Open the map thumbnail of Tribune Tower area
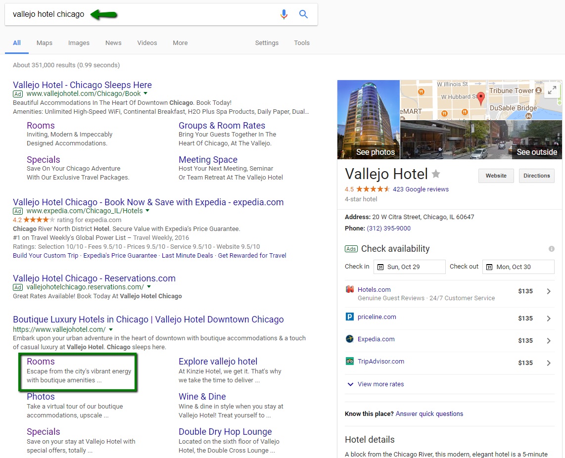This screenshot has height=458, width=565. pos(481,100)
